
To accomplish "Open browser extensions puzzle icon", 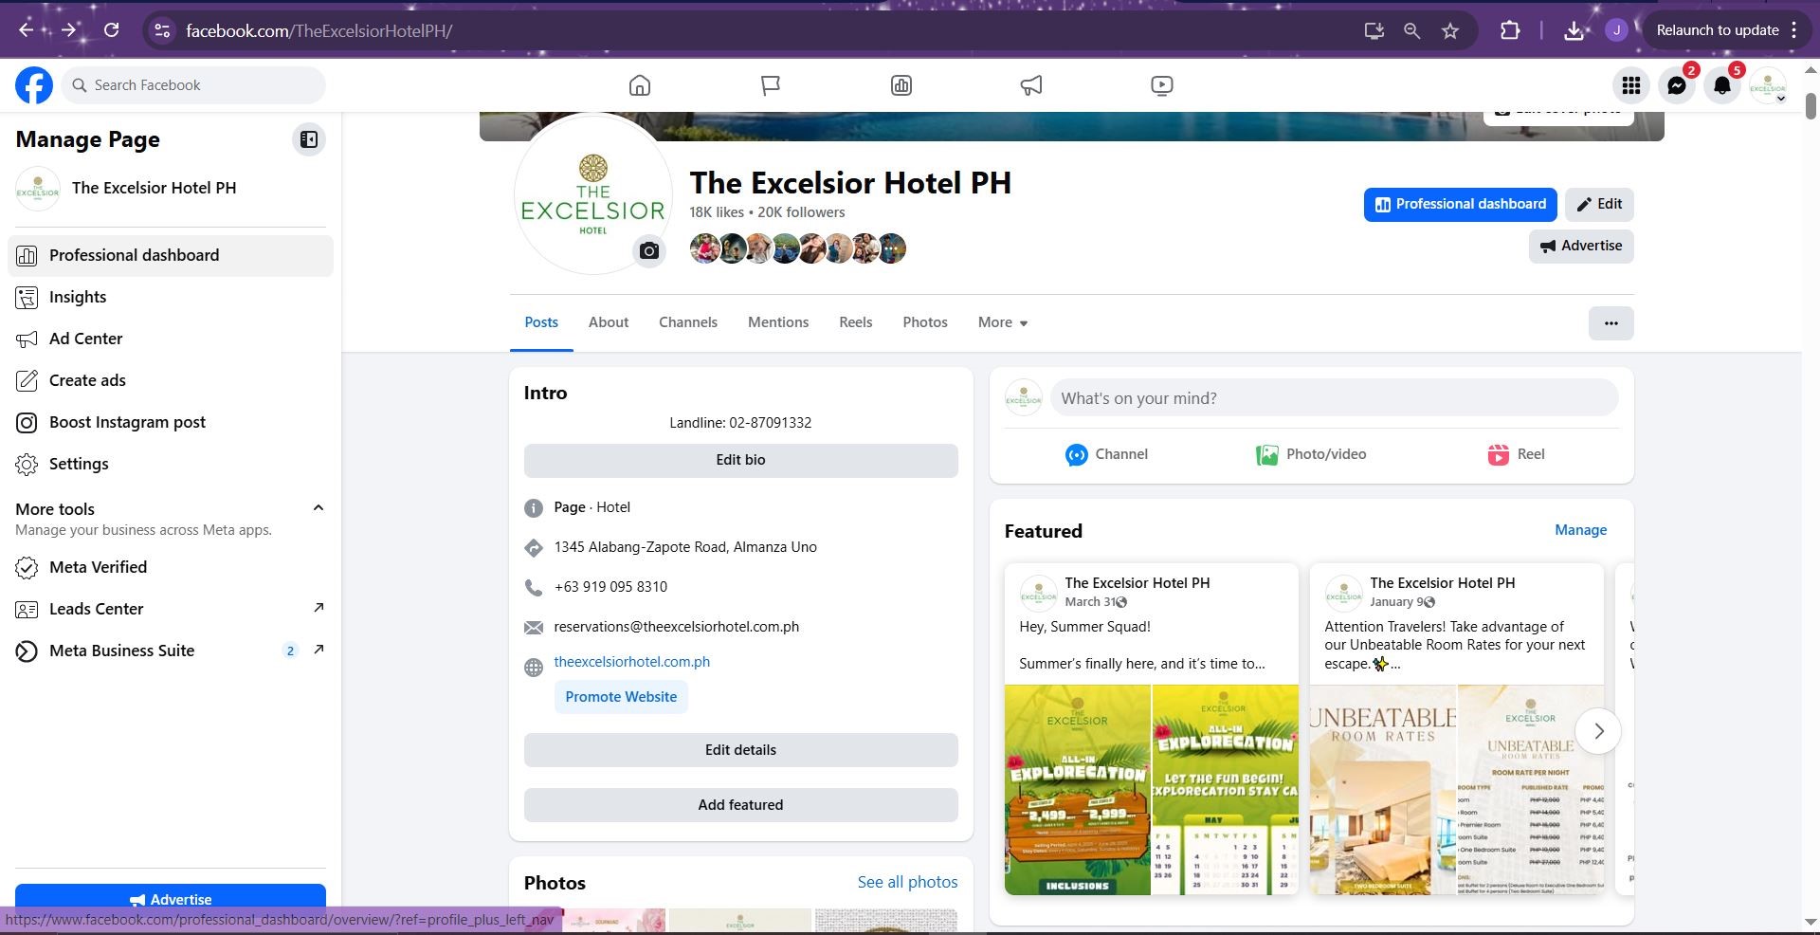I will (1510, 30).
